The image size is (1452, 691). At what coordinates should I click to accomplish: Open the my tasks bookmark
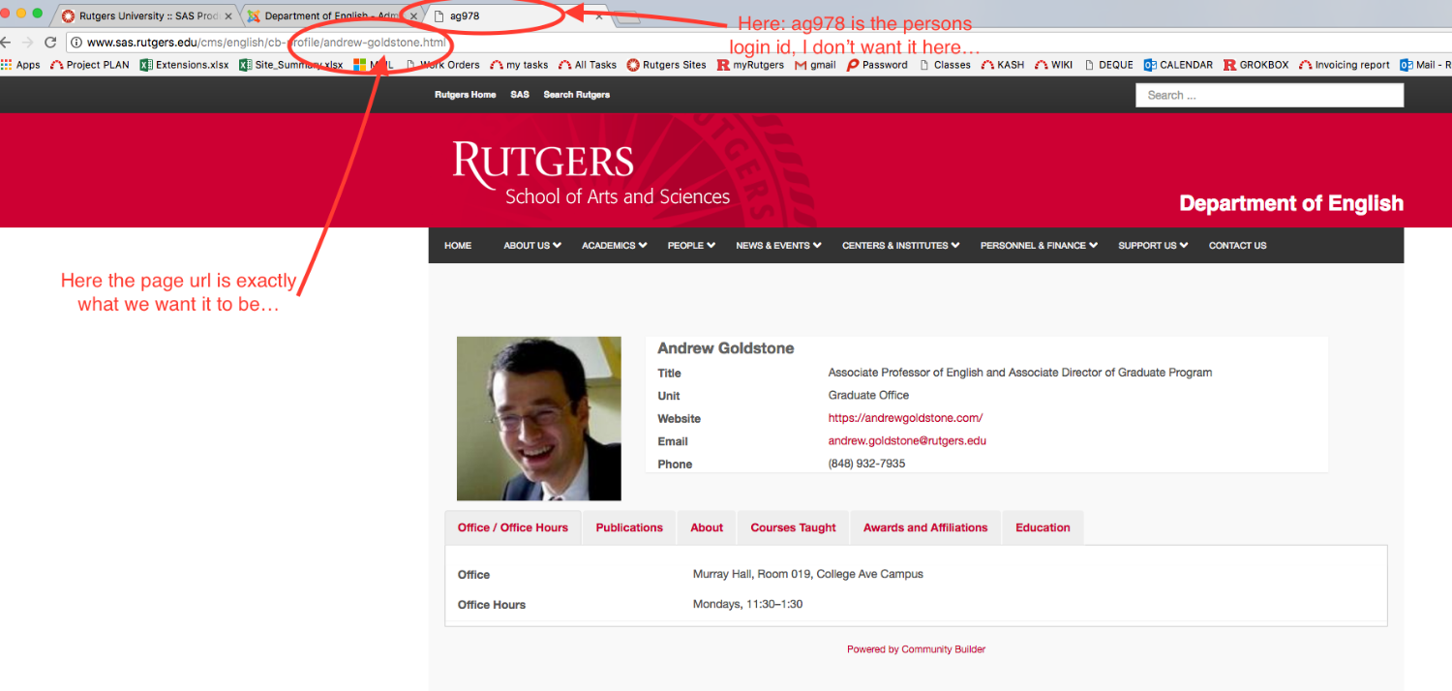tap(519, 65)
